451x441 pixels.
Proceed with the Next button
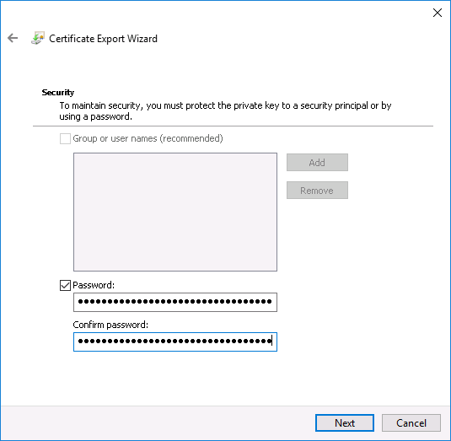(x=345, y=423)
